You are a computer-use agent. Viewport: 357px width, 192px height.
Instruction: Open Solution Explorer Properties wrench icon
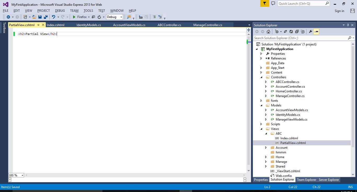310,32
